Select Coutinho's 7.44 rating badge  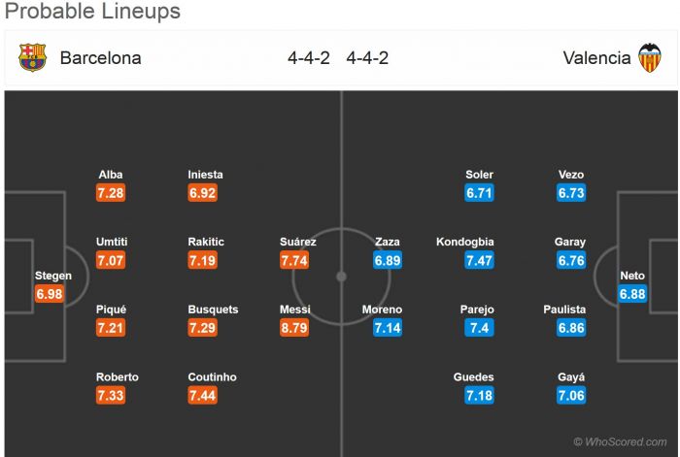point(203,396)
